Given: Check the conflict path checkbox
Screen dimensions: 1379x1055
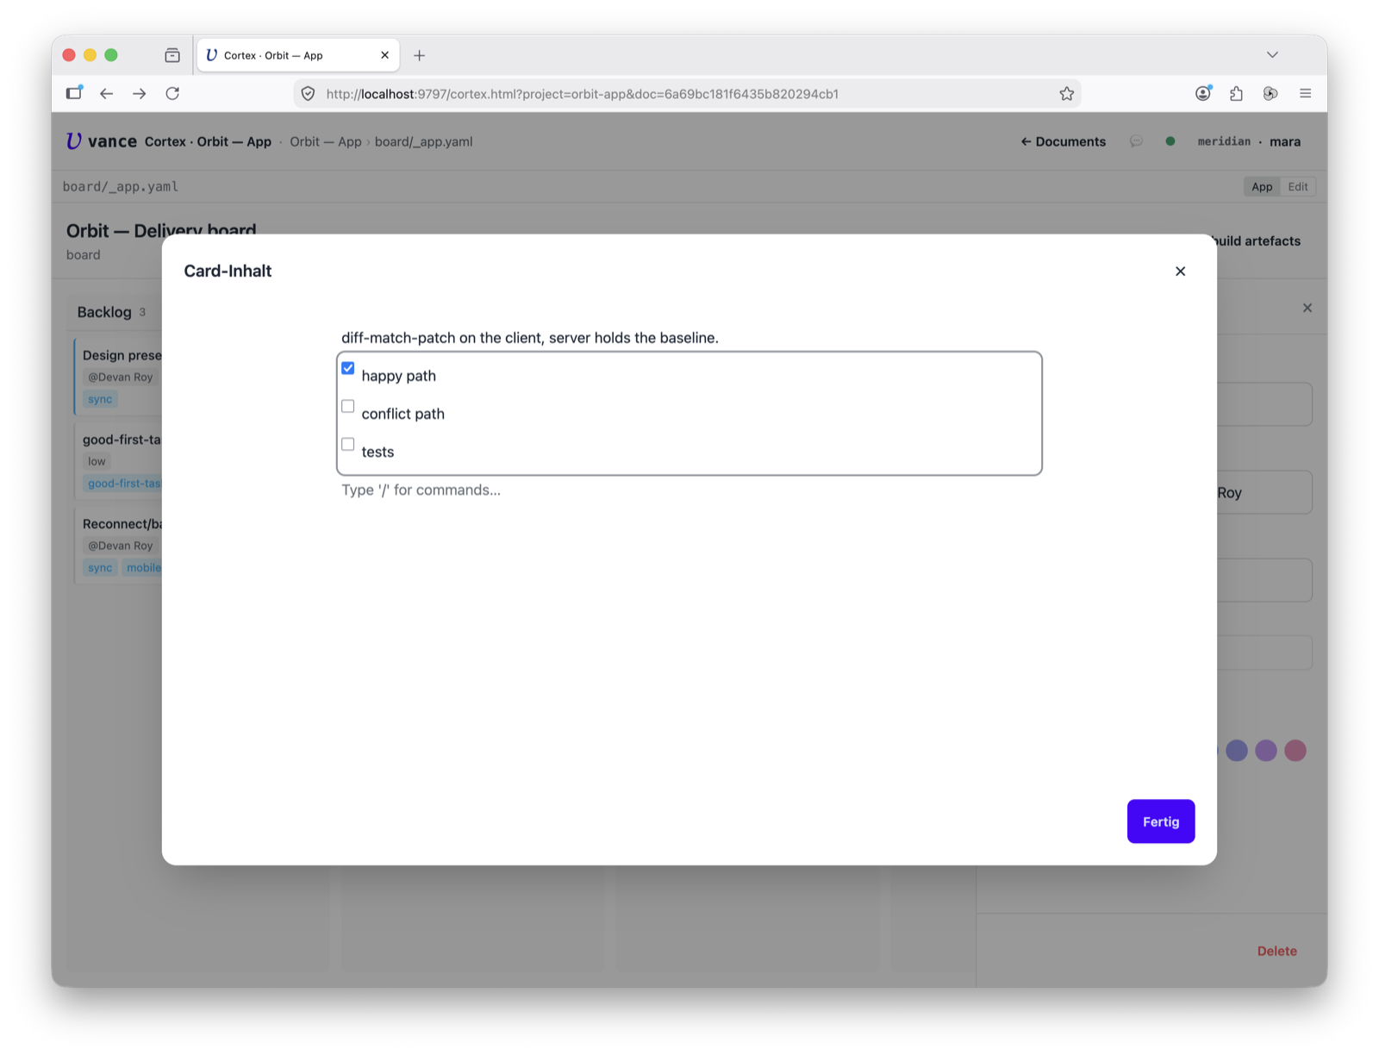Looking at the screenshot, I should pyautogui.click(x=348, y=406).
